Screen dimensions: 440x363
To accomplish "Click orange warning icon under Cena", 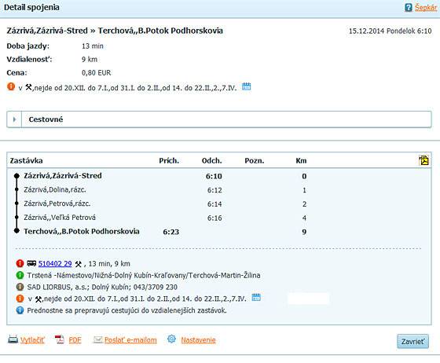I will tap(11, 86).
